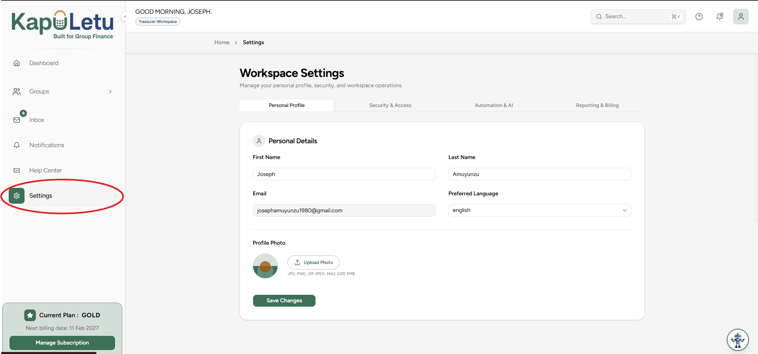Image resolution: width=758 pixels, height=354 pixels.
Task: Click the Manage Subscription button
Action: coord(62,343)
